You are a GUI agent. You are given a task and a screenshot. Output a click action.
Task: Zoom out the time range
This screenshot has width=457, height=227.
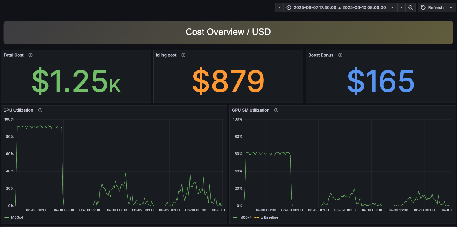[411, 7]
